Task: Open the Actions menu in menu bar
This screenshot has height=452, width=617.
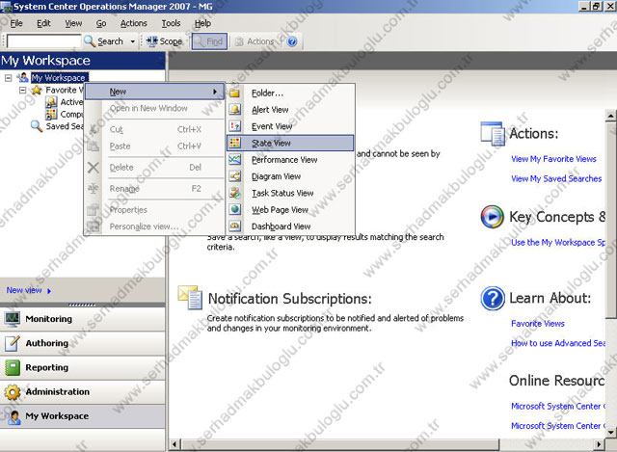Action: click(x=133, y=23)
